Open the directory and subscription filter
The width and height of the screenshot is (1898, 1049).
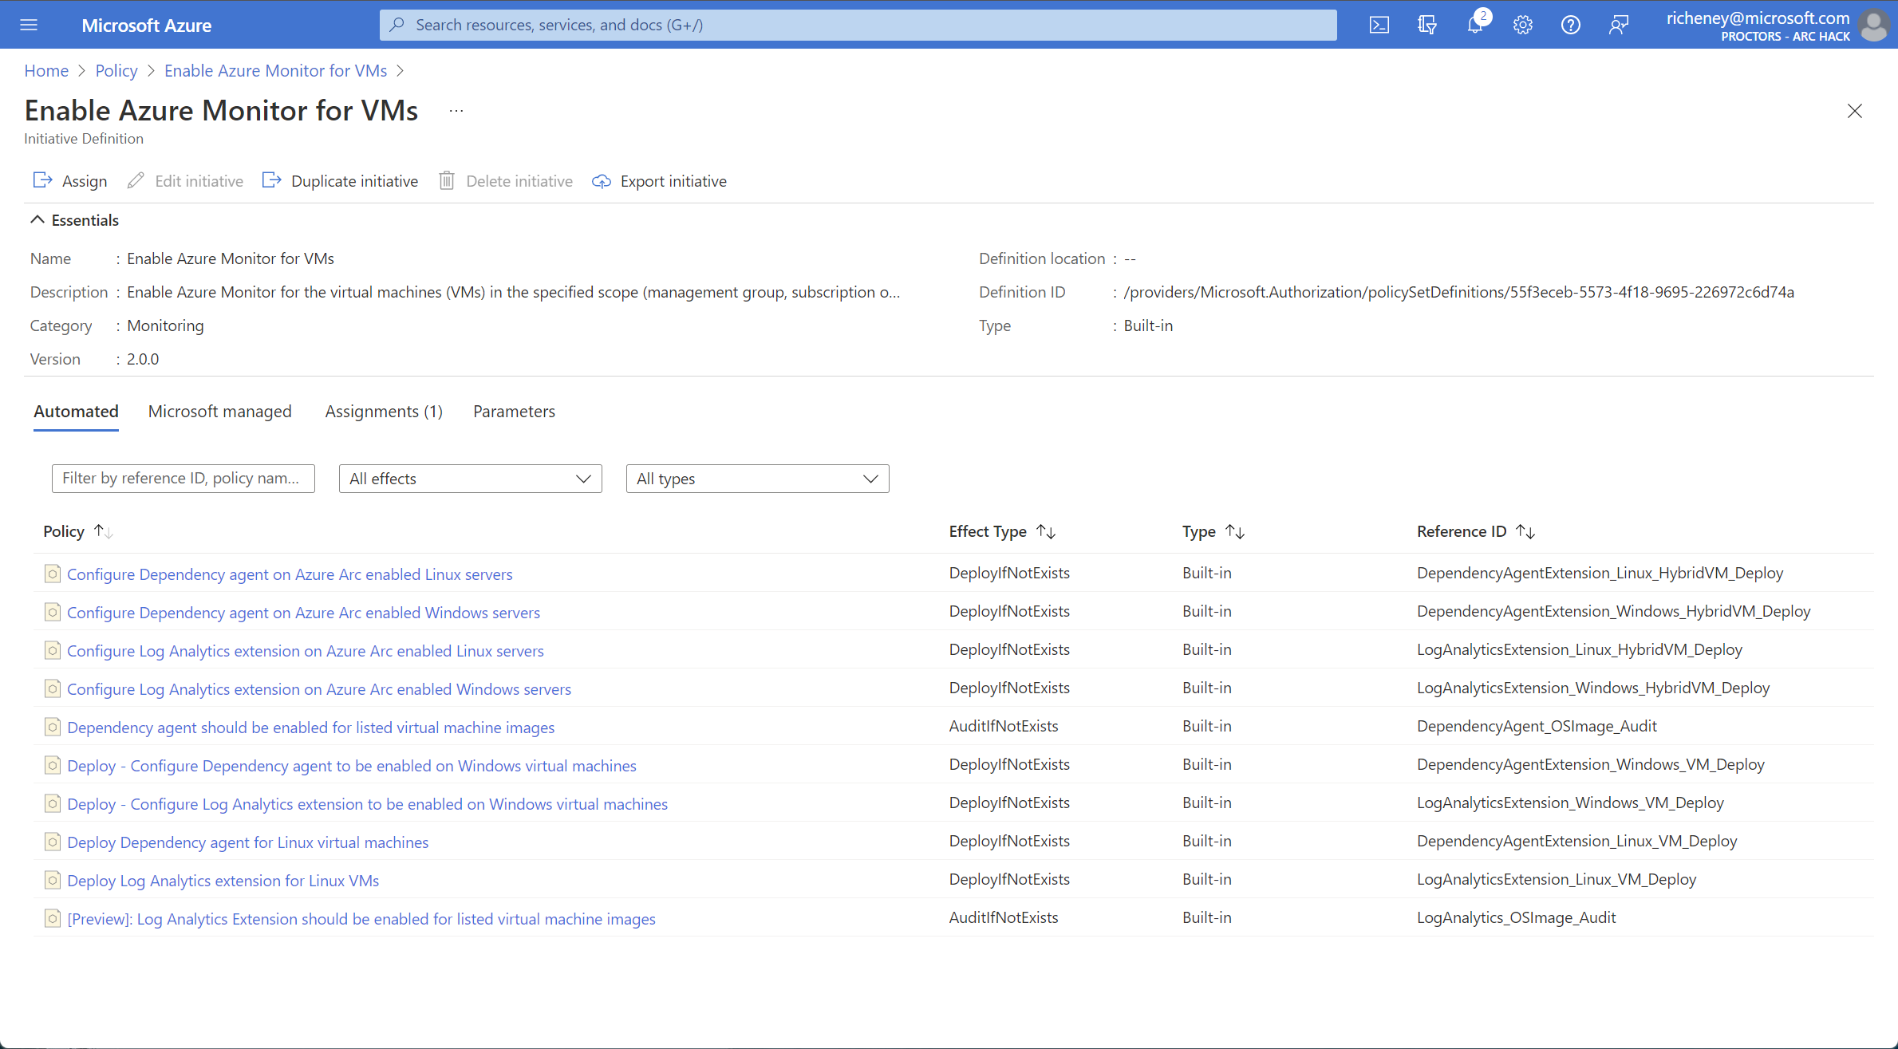pyautogui.click(x=1427, y=25)
